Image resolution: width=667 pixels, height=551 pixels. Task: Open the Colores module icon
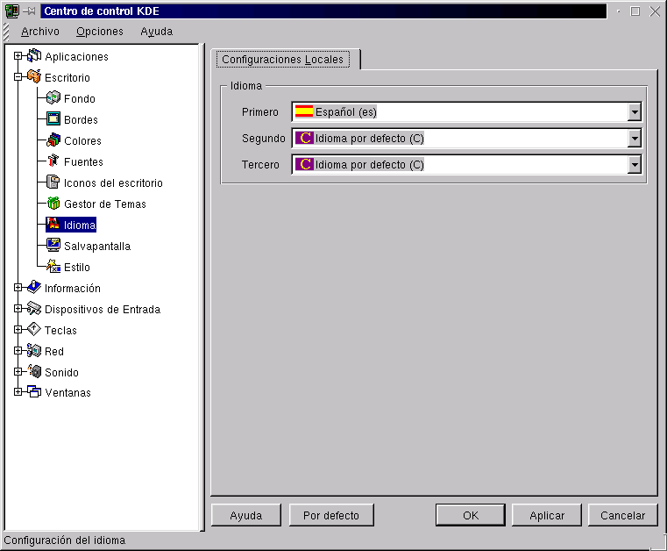click(x=53, y=140)
